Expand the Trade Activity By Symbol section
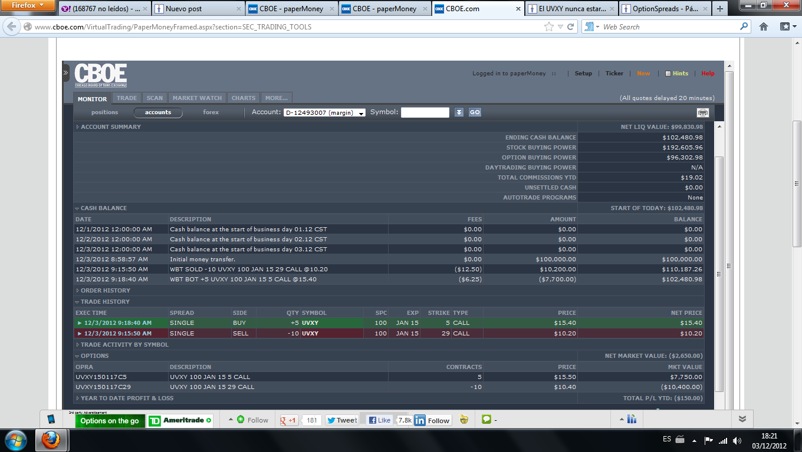This screenshot has height=452, width=802. point(77,345)
